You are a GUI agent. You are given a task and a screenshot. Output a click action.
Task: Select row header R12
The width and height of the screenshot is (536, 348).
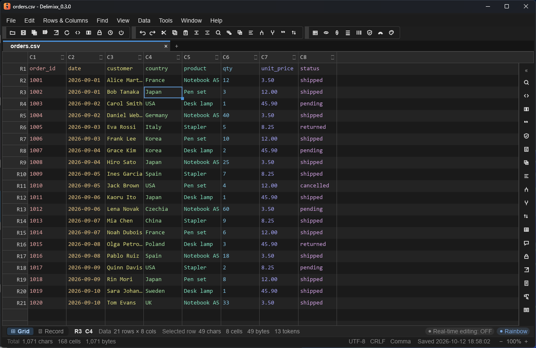click(15, 197)
